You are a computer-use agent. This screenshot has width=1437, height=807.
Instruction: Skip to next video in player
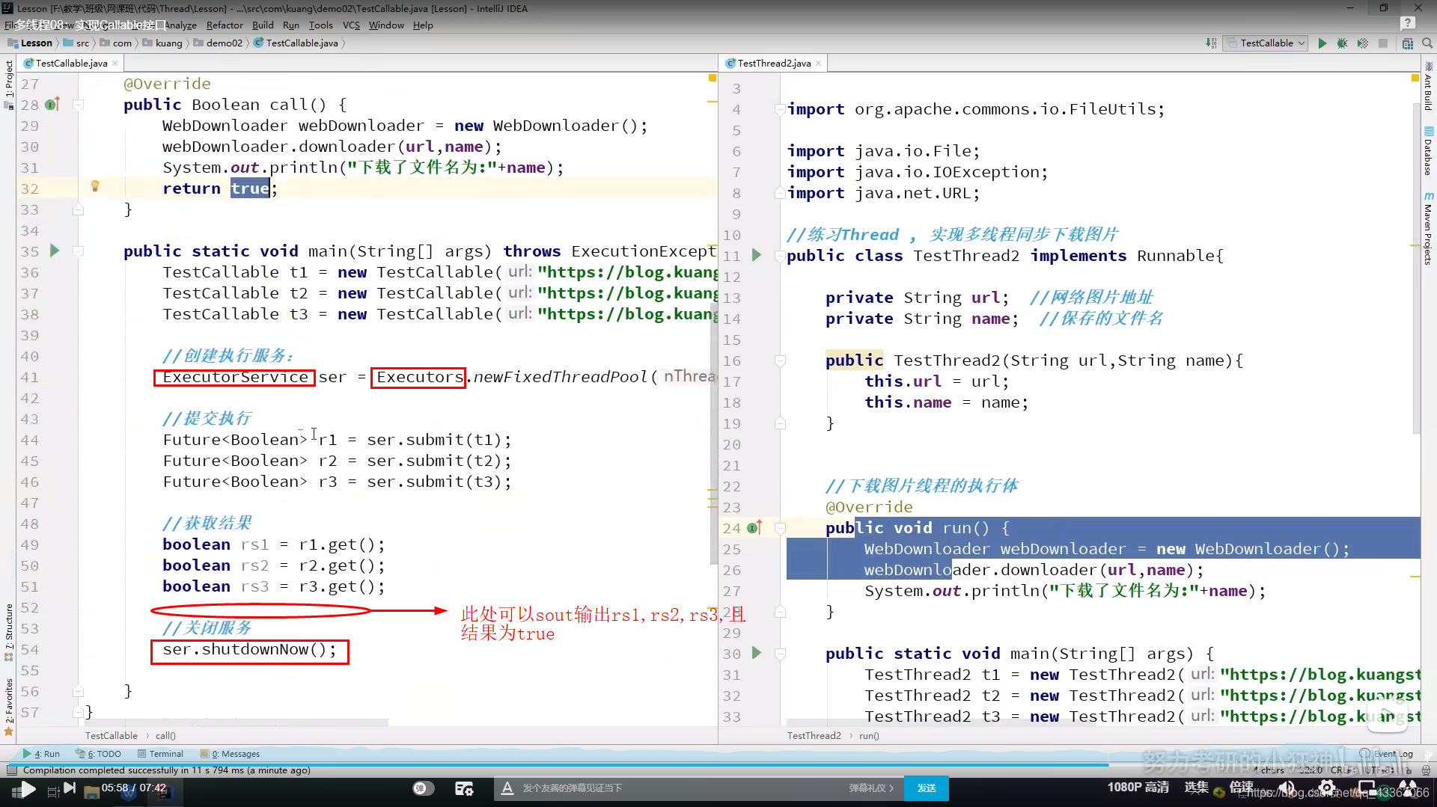pyautogui.click(x=70, y=788)
